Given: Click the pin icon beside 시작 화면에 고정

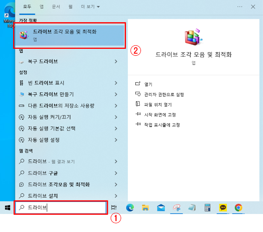Looking at the screenshot, I should click(x=138, y=114).
